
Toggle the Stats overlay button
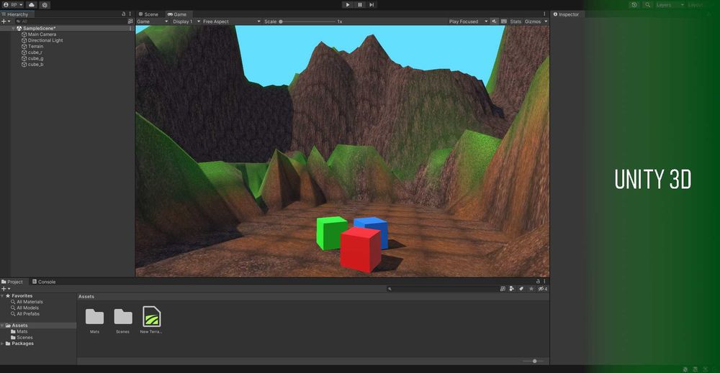coord(516,22)
